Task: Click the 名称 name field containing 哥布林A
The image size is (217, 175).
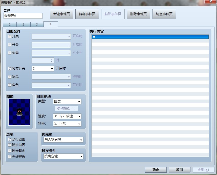Action: click(23, 16)
